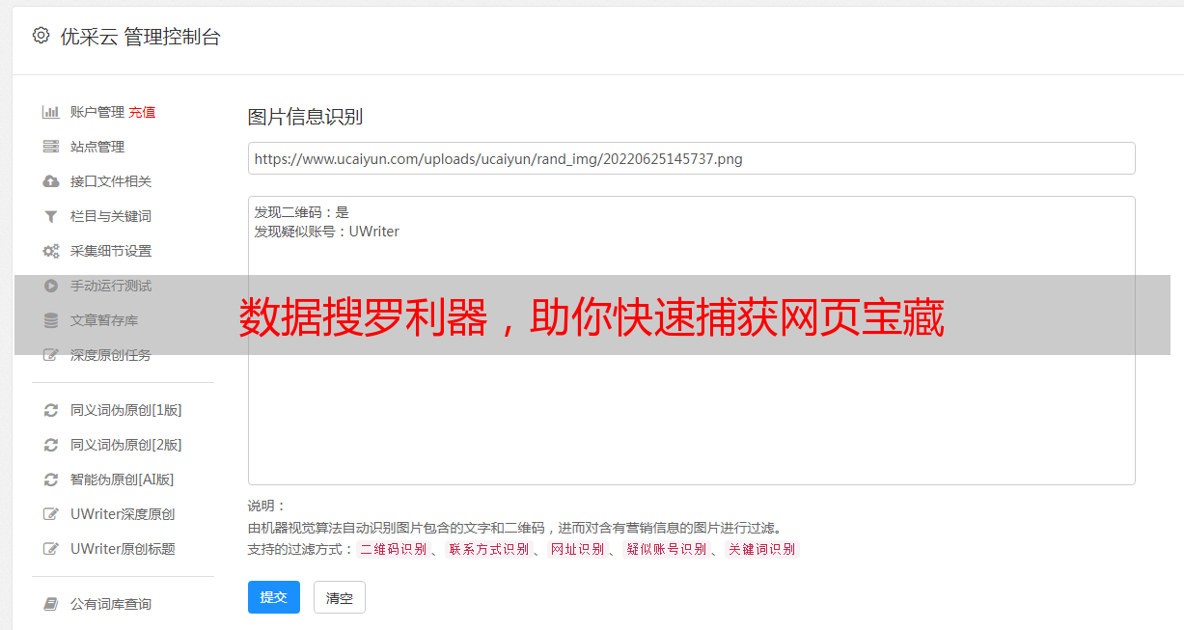Click the 关键词识别 filter tag
This screenshot has height=630, width=1184.
pyautogui.click(x=762, y=549)
